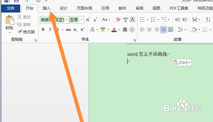Toggle subscript x₂
213x122 pixels.
75,30
